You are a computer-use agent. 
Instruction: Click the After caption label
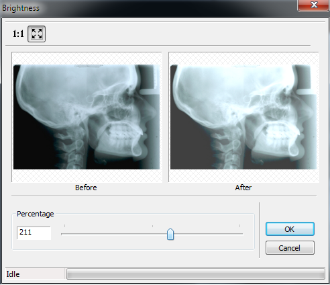coord(243,188)
